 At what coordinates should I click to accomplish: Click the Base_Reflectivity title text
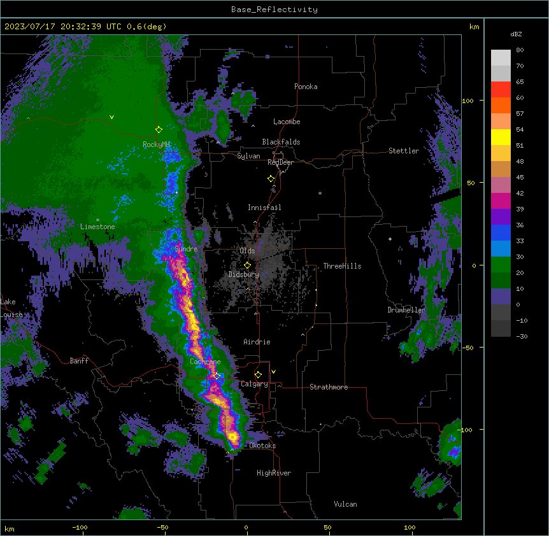[274, 10]
